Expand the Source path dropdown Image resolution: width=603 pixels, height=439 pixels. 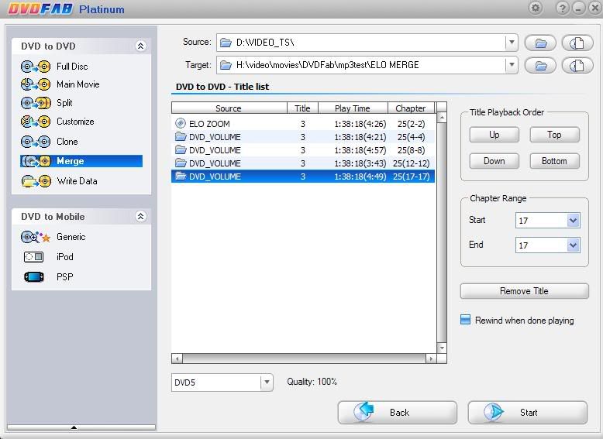512,43
